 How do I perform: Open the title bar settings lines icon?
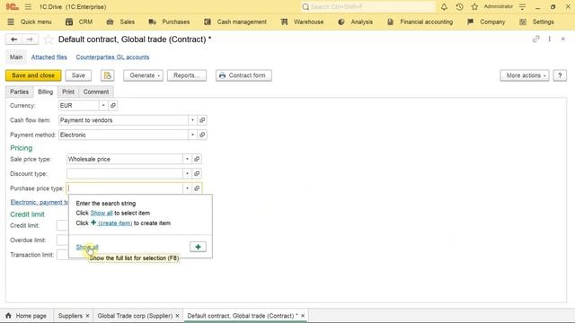tap(522, 6)
